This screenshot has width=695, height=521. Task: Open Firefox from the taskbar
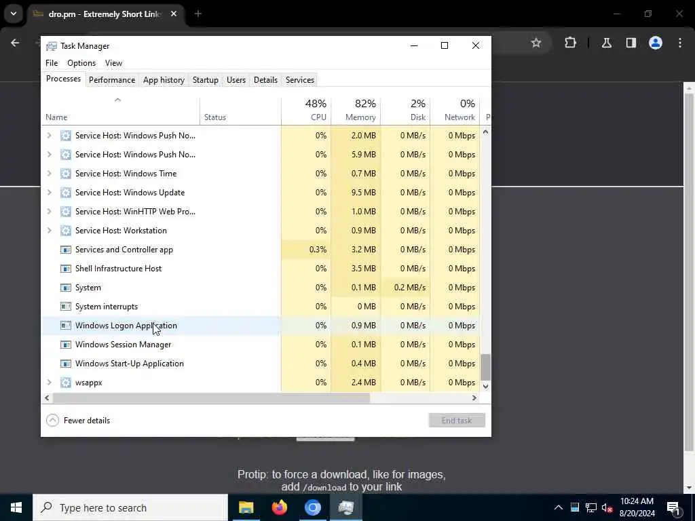(x=279, y=507)
